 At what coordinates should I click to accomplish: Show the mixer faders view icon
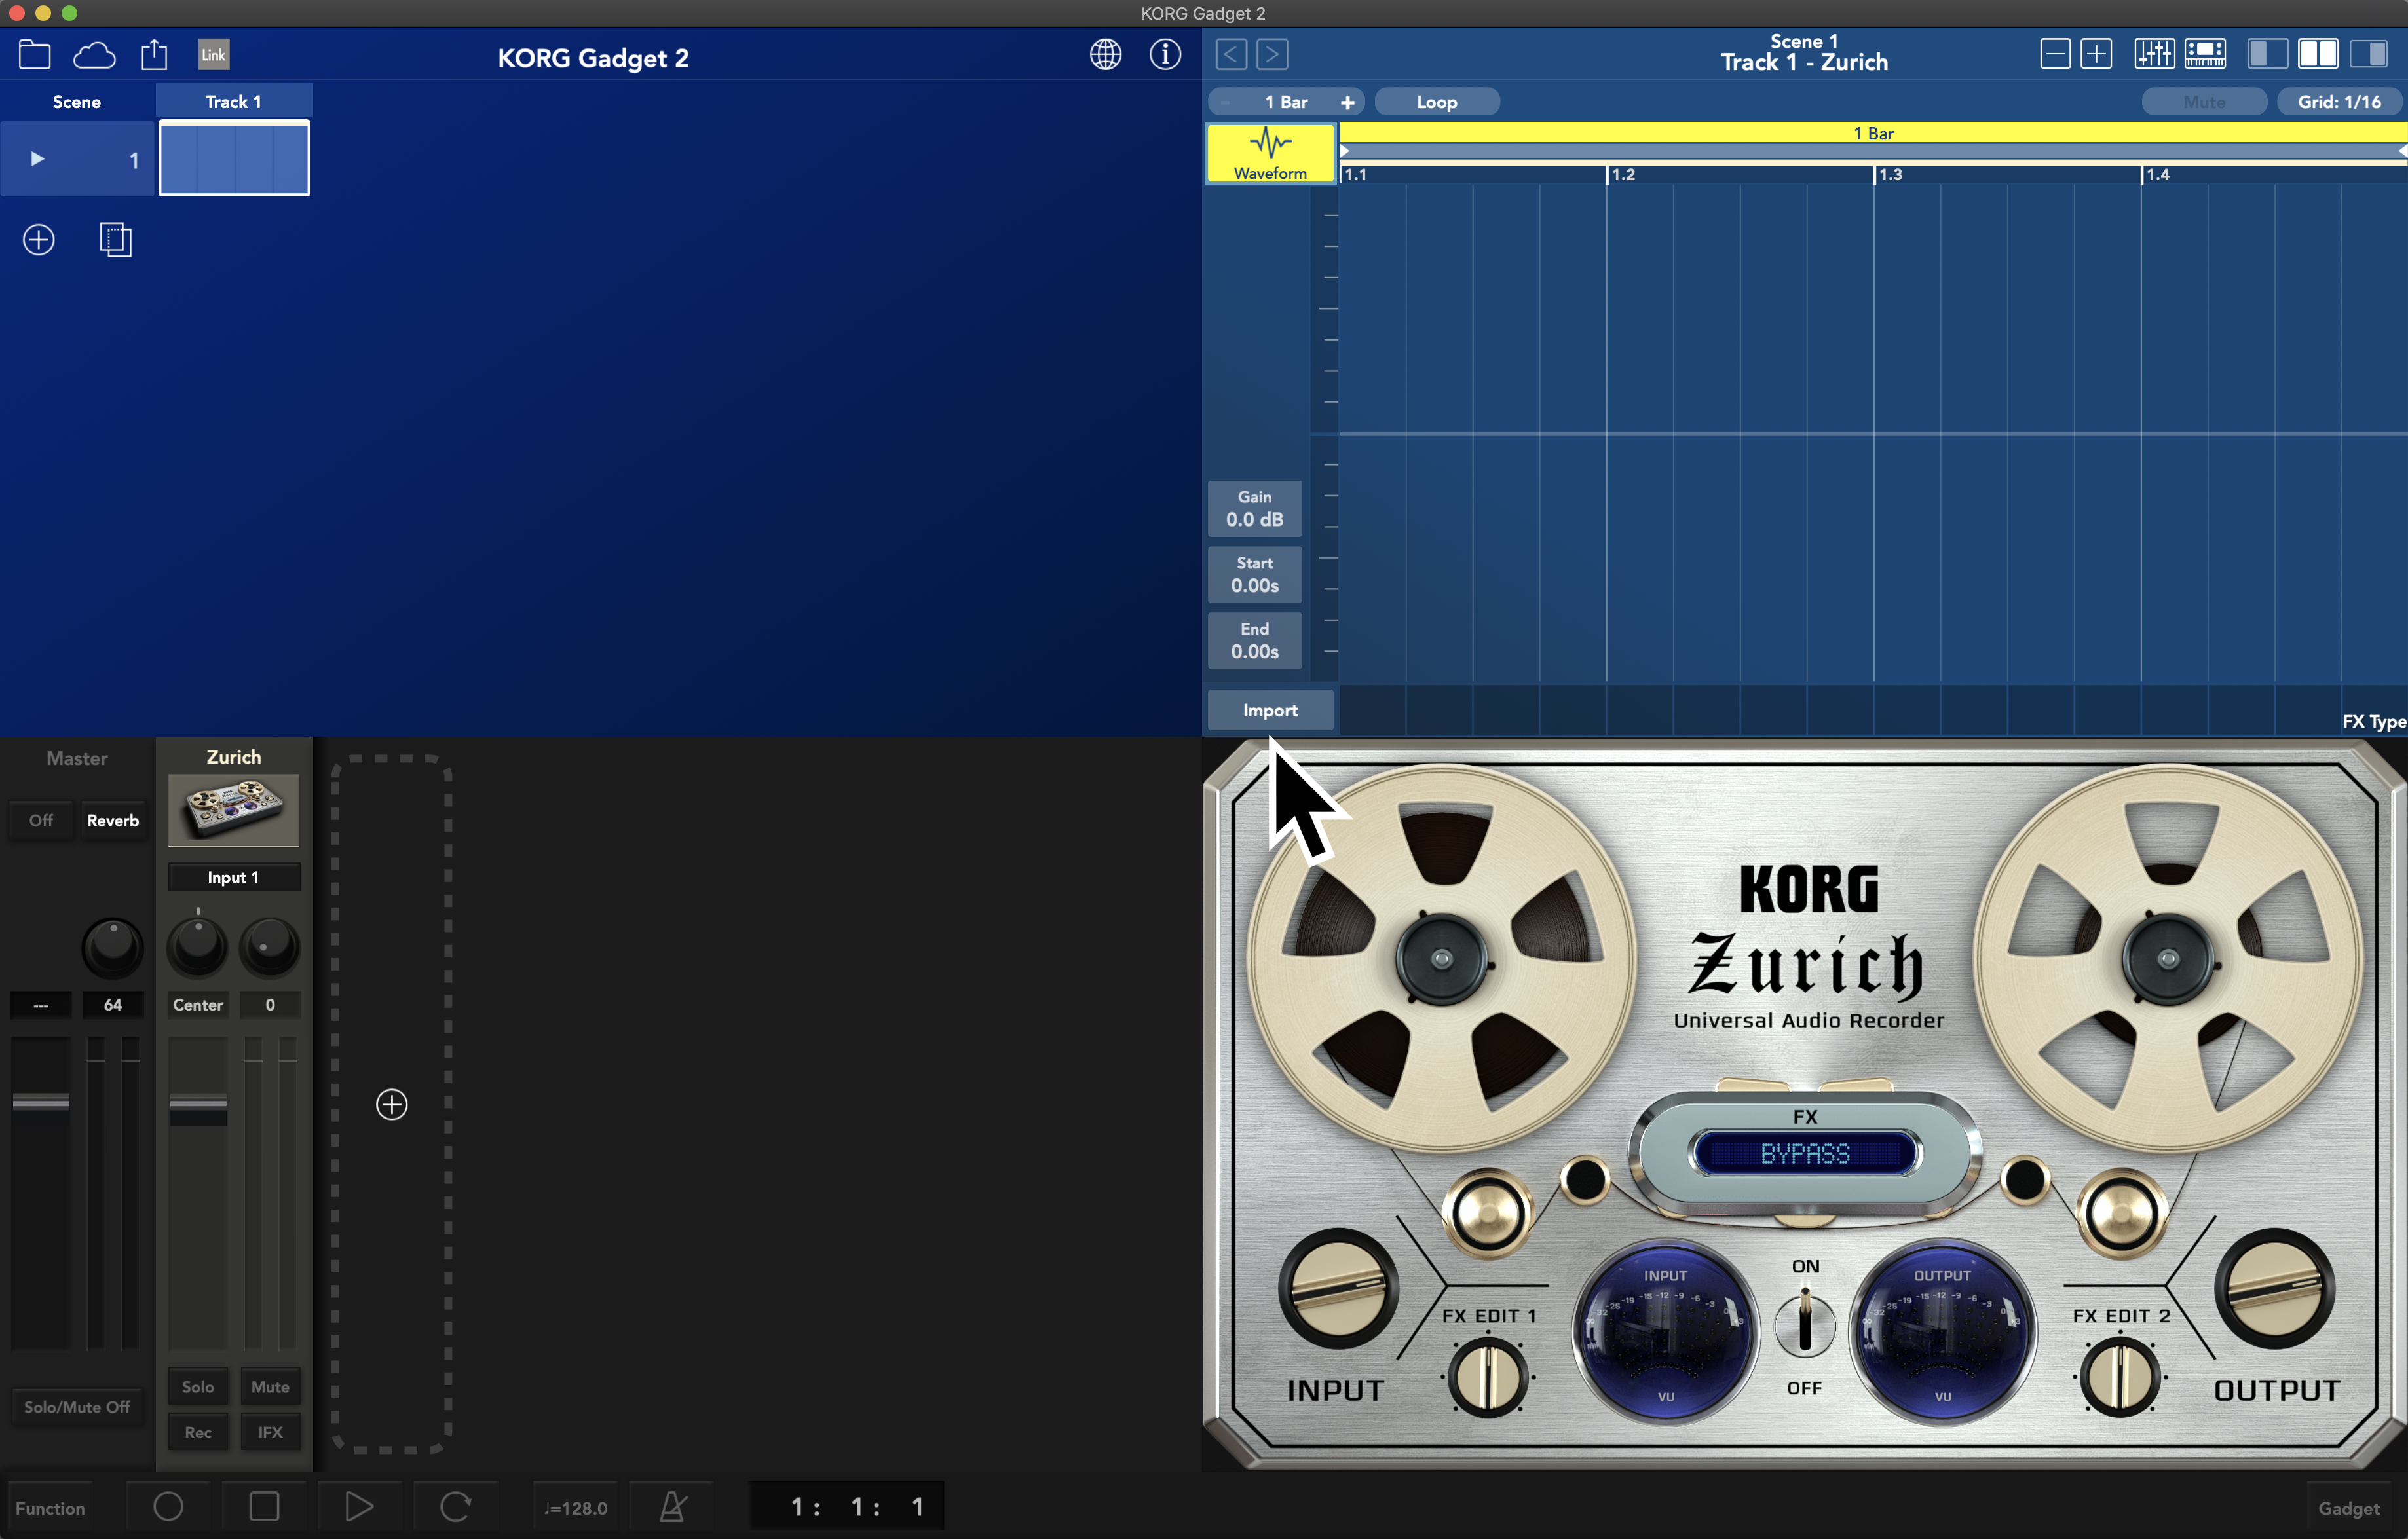click(2154, 54)
